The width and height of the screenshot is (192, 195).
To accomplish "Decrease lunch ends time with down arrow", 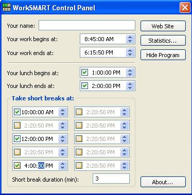I will pyautogui.click(x=130, y=88).
